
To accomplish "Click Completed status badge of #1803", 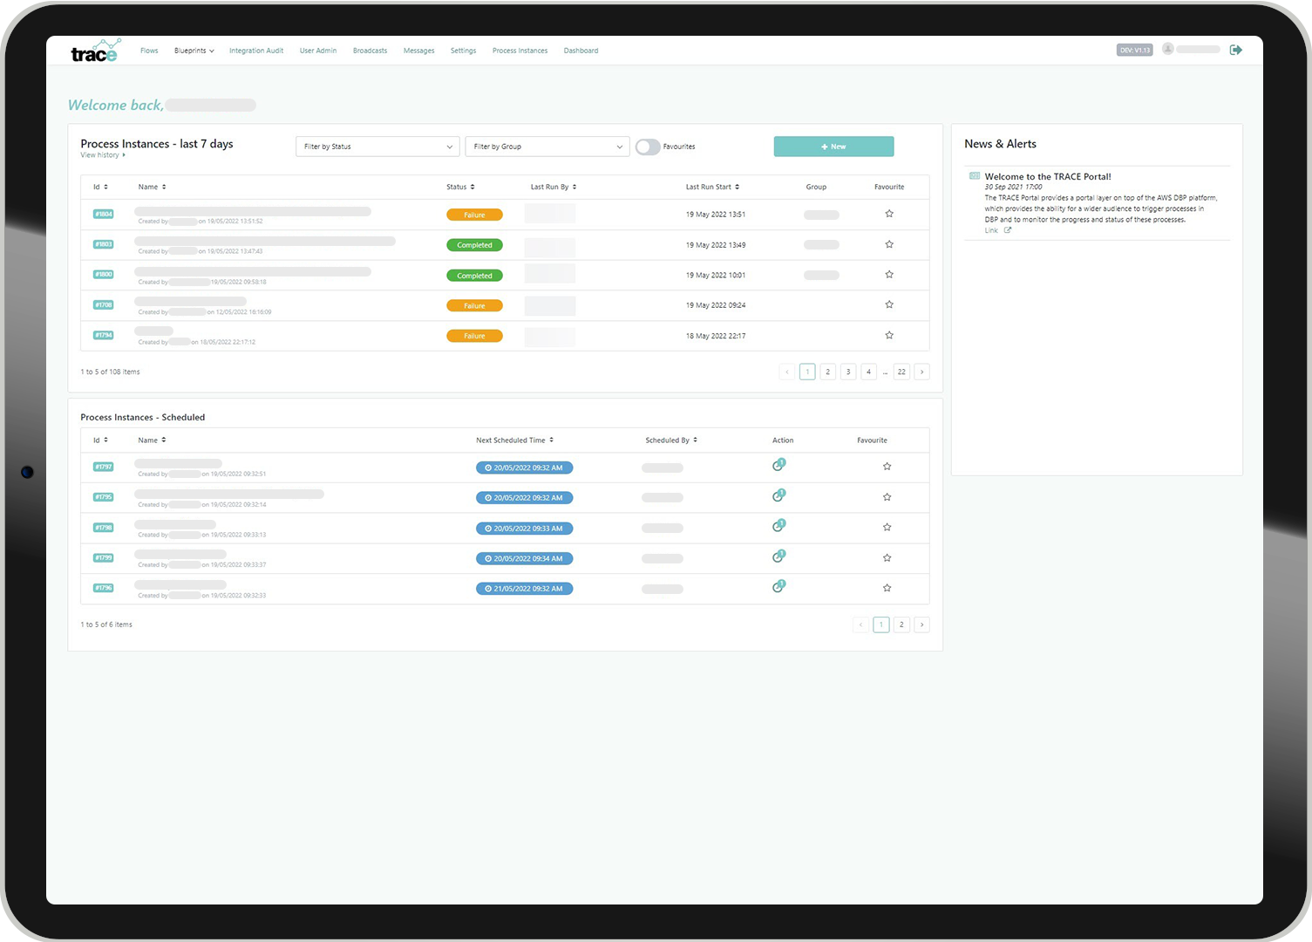I will point(474,245).
